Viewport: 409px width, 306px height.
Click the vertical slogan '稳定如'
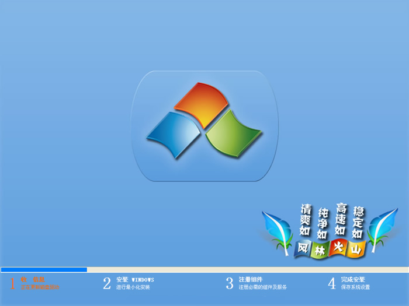[x=358, y=223]
